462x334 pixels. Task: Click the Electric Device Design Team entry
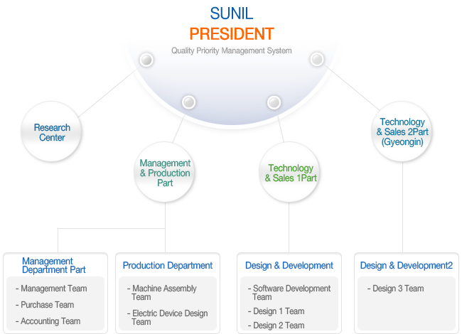167,317
